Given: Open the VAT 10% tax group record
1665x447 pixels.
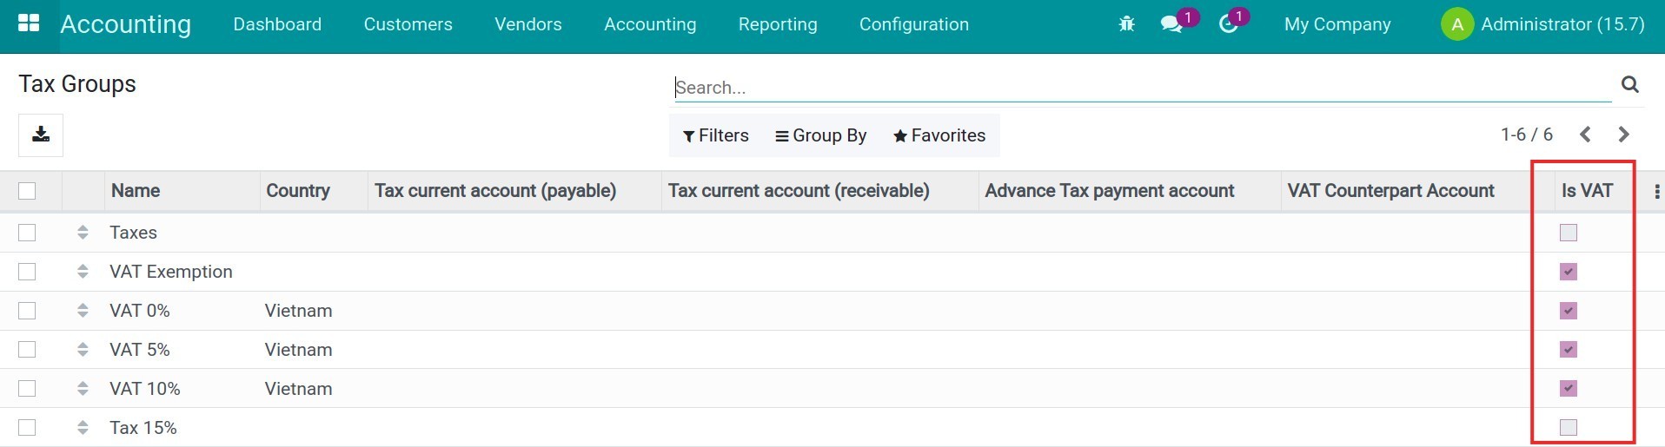Looking at the screenshot, I should 145,389.
